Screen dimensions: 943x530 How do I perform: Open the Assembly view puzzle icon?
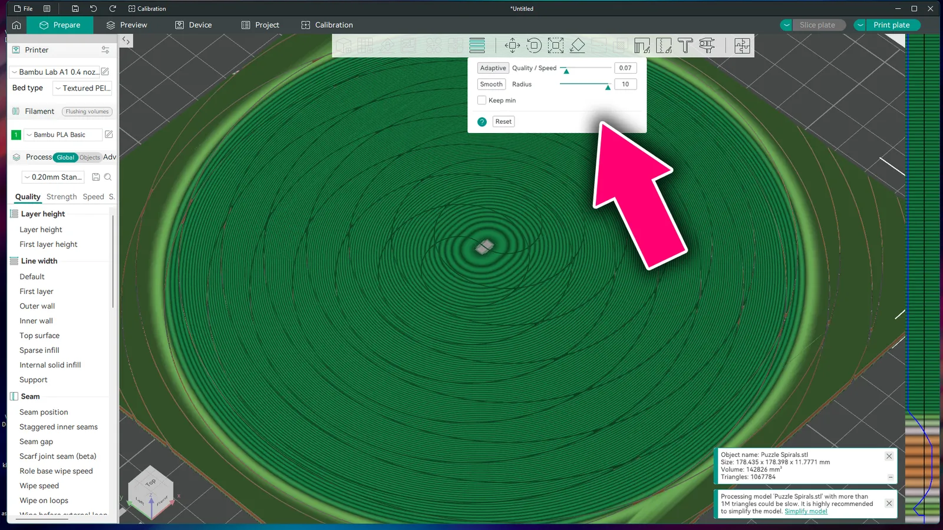[x=742, y=45]
